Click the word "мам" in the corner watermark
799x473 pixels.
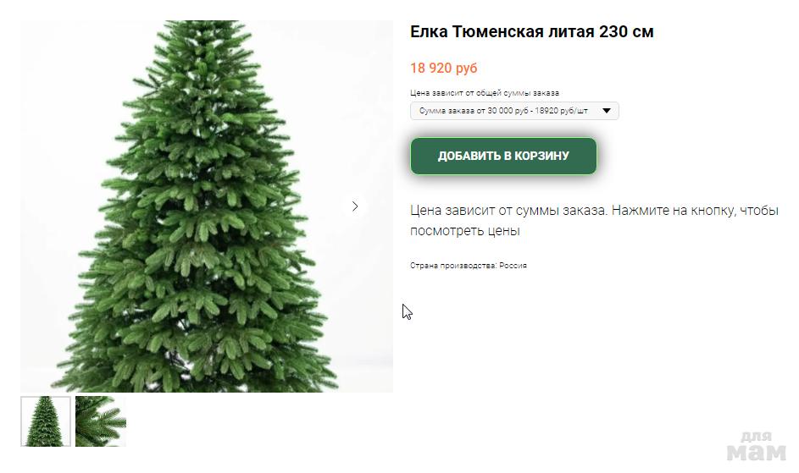pyautogui.click(x=756, y=452)
